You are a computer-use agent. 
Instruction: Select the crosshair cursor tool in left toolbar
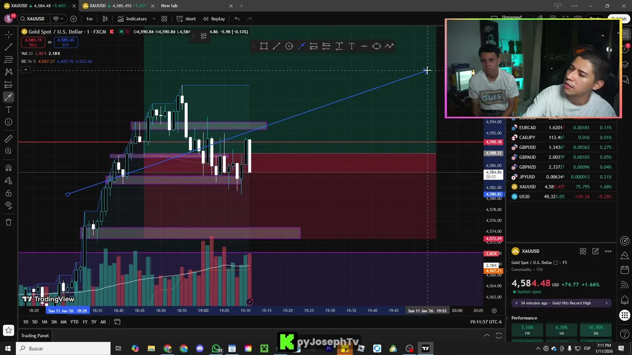click(8, 35)
